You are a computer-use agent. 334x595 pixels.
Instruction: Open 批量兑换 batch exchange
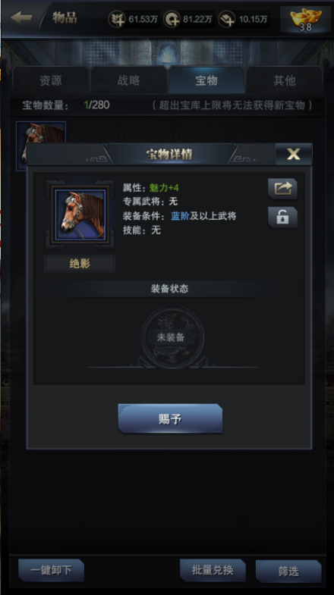pos(213,570)
